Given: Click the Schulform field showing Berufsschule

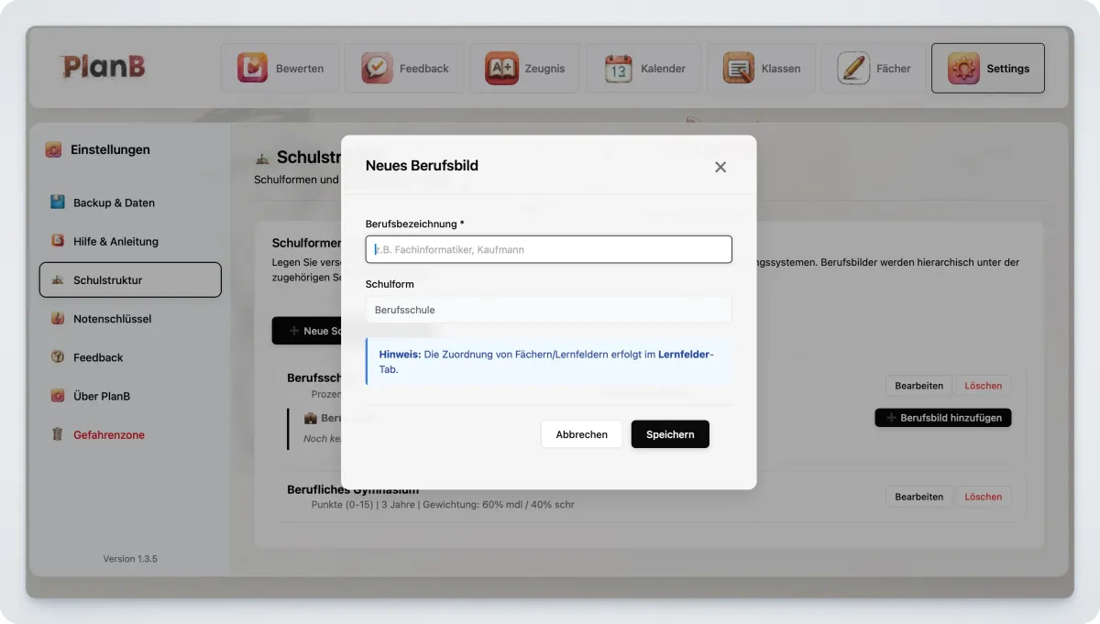Looking at the screenshot, I should (x=548, y=310).
